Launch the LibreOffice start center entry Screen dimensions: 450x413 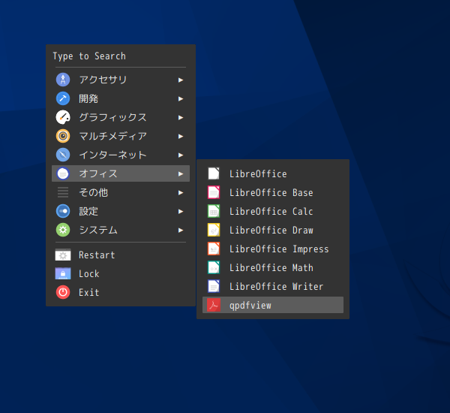(x=273, y=173)
